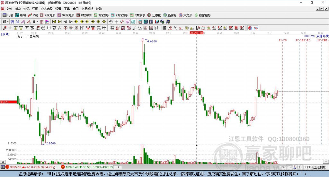Click the circled 金 golden ratio icon
The image size is (329, 177).
187,28
